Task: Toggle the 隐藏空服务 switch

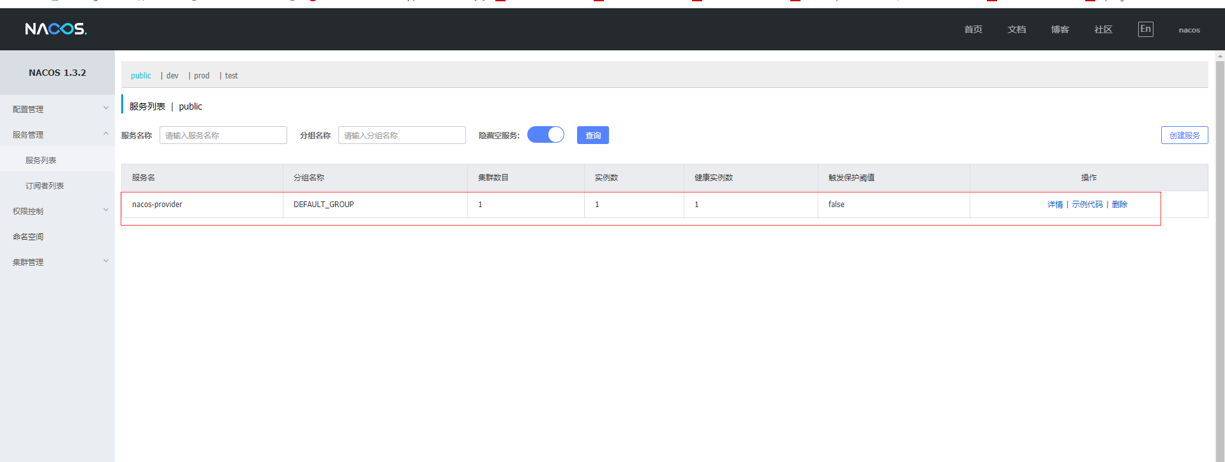Action: point(546,135)
